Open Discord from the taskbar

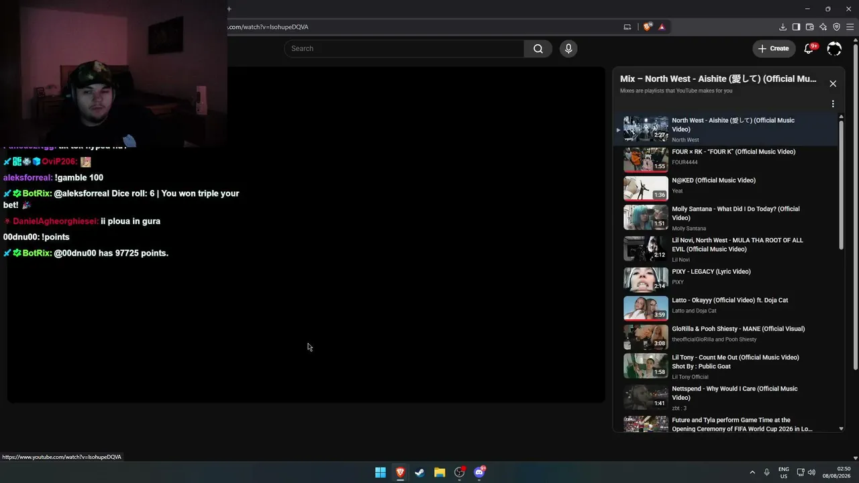click(479, 472)
